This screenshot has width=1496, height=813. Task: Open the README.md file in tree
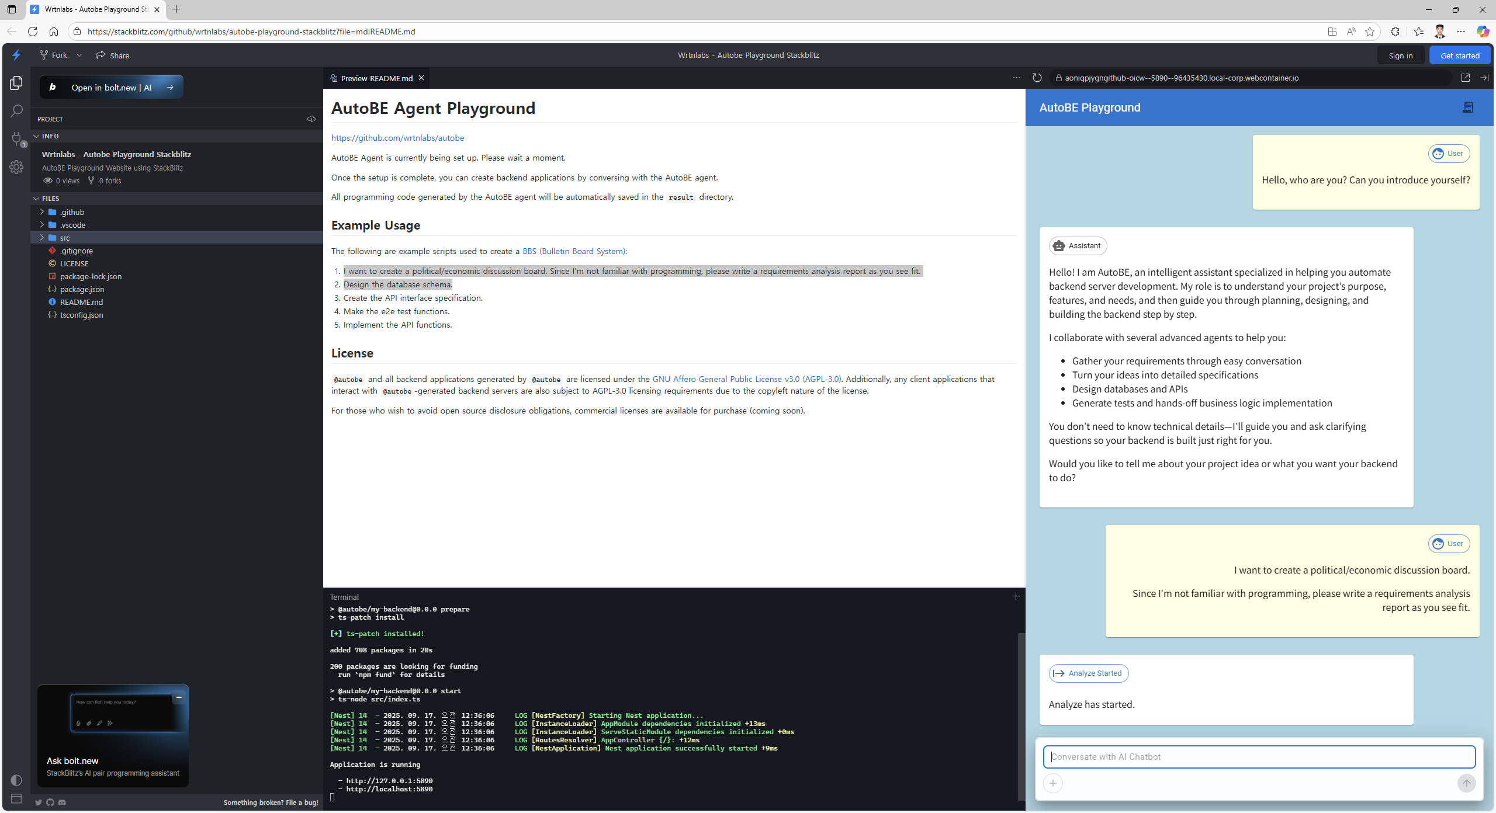tap(81, 302)
